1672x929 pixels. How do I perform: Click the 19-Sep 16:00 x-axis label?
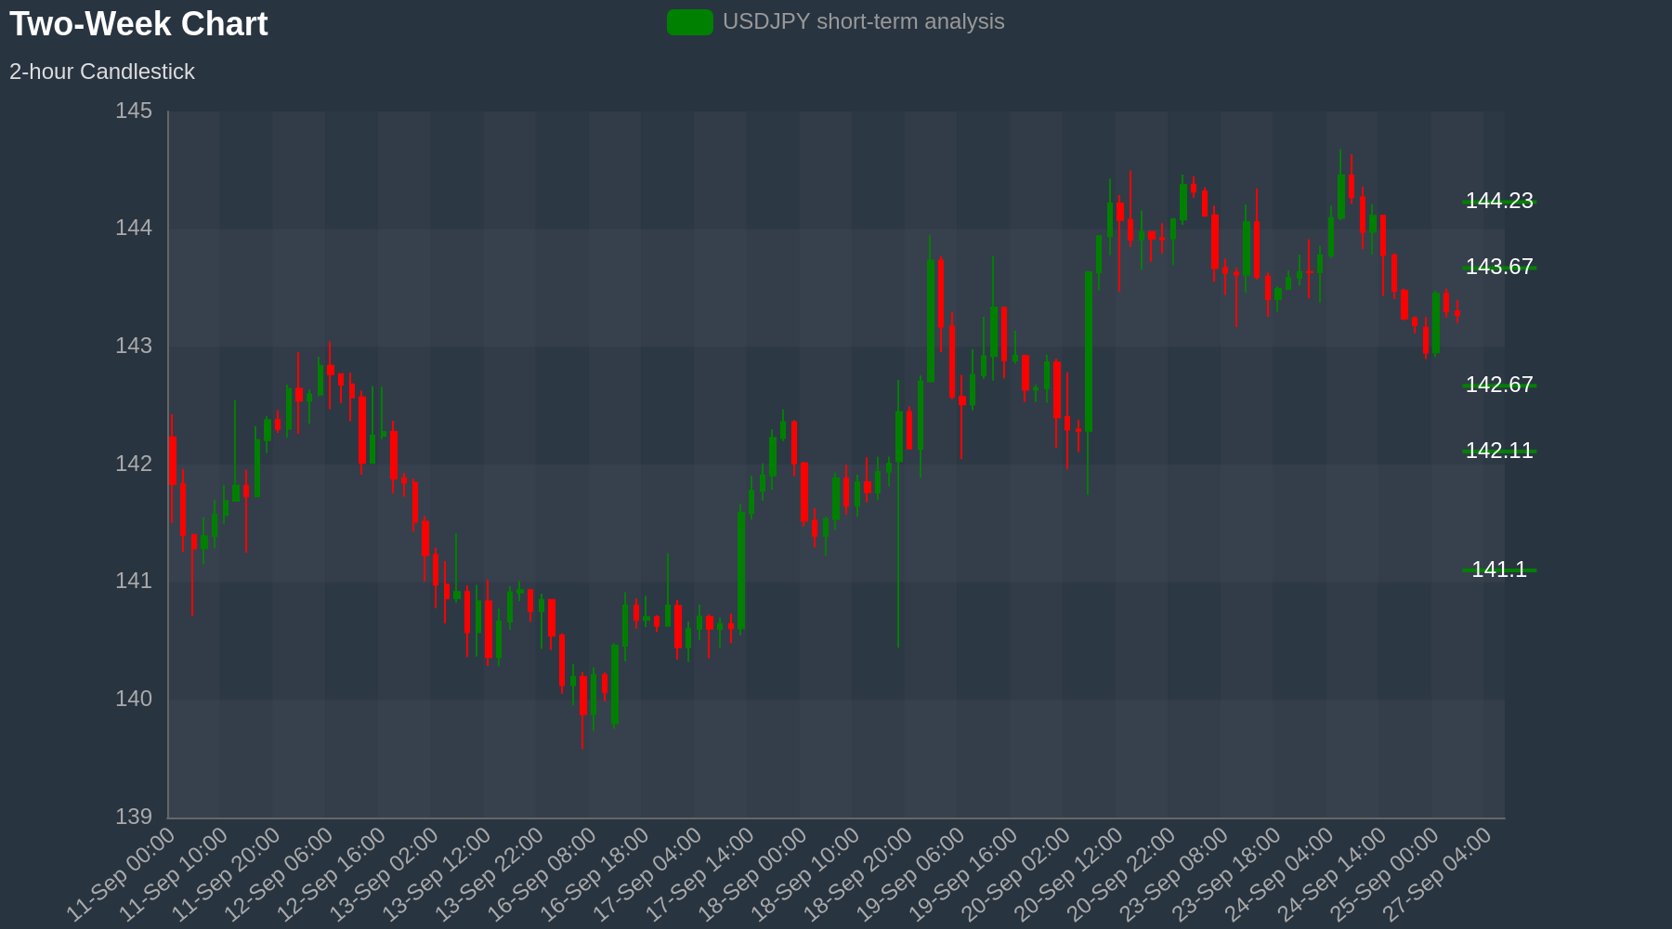pos(964,874)
